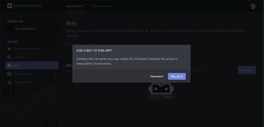
Task: Click the Rich Presence document icon
Action: point(9,74)
